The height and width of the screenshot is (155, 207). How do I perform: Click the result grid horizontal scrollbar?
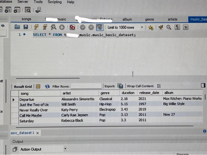click(104, 127)
